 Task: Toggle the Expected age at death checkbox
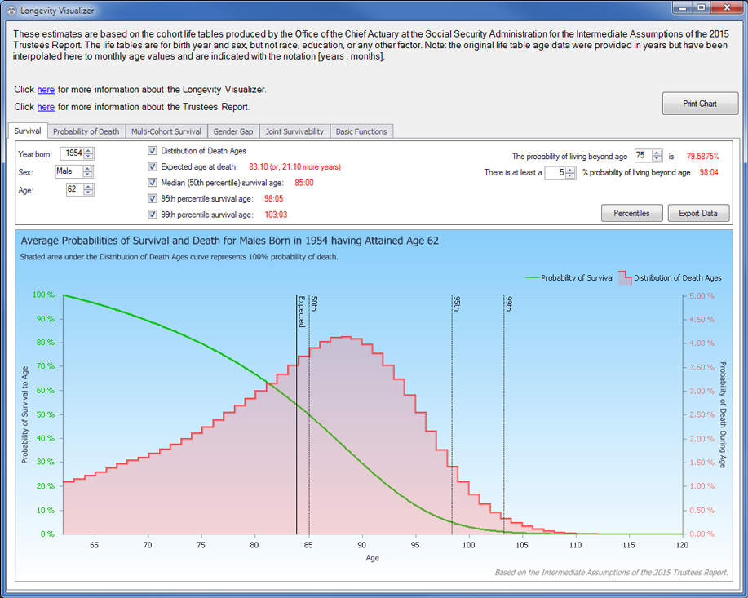coord(153,166)
